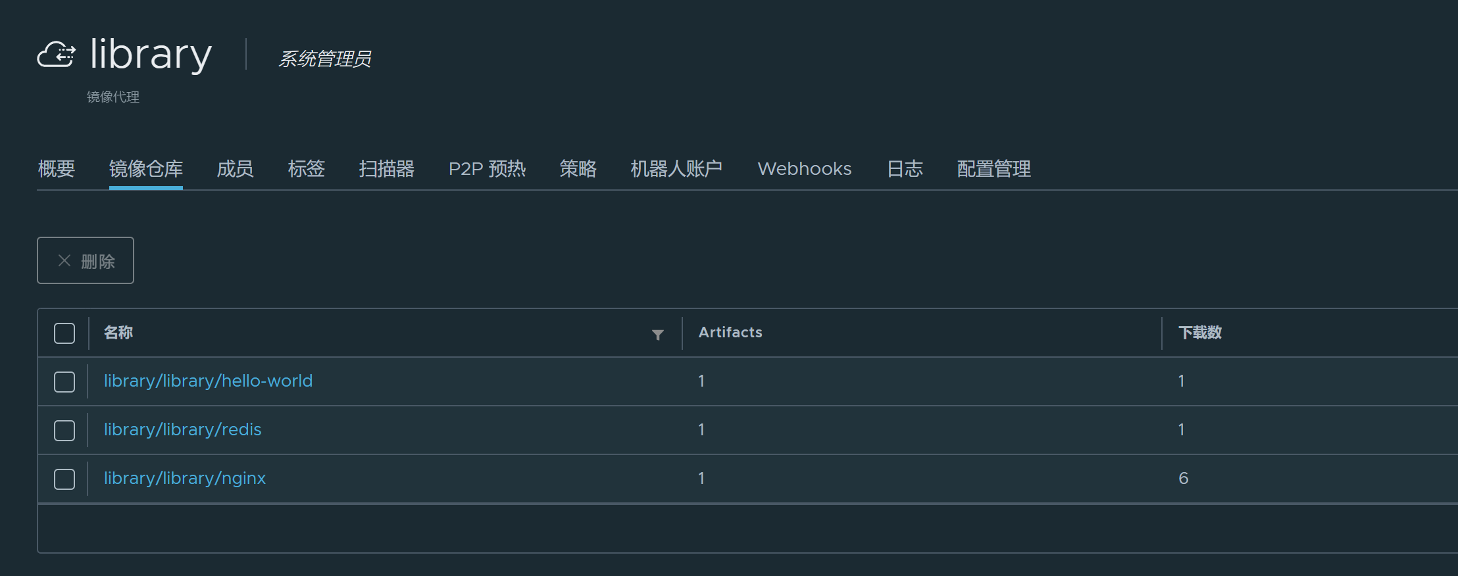Check the hello-world repository checkbox

pos(64,382)
